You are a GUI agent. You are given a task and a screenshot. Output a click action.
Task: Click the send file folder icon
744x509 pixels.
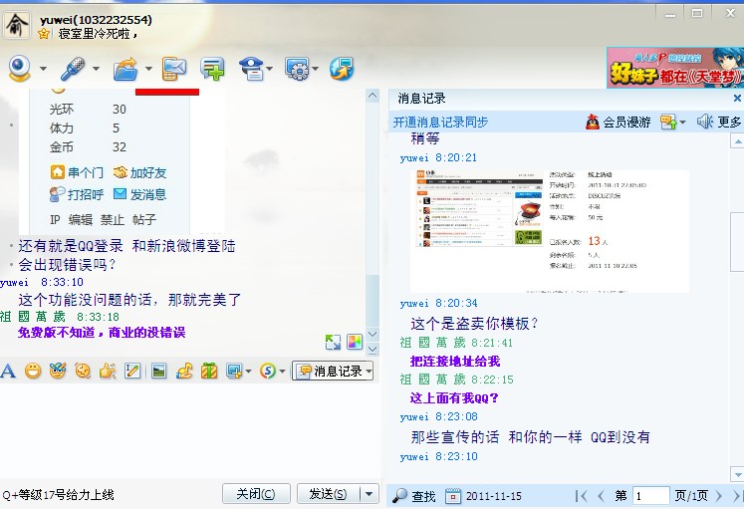tap(125, 70)
